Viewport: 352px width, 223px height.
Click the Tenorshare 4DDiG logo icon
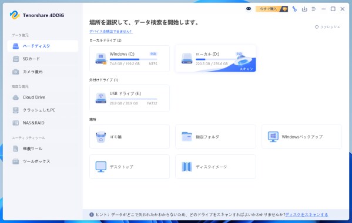coord(15,15)
